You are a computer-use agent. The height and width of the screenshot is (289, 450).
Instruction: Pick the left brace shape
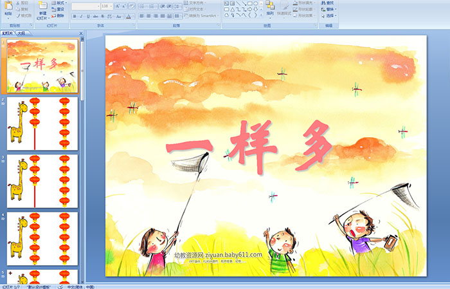(249, 15)
